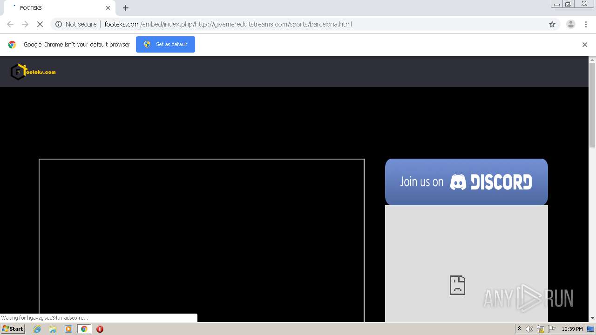Open Chrome three-dot menu
Screen dimensions: 596x335
tap(586, 24)
